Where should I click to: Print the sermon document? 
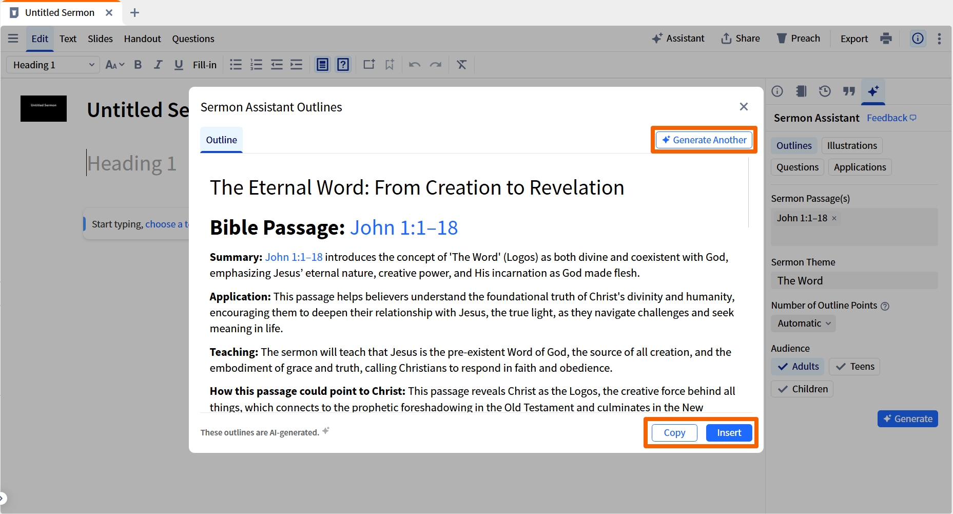coord(886,39)
